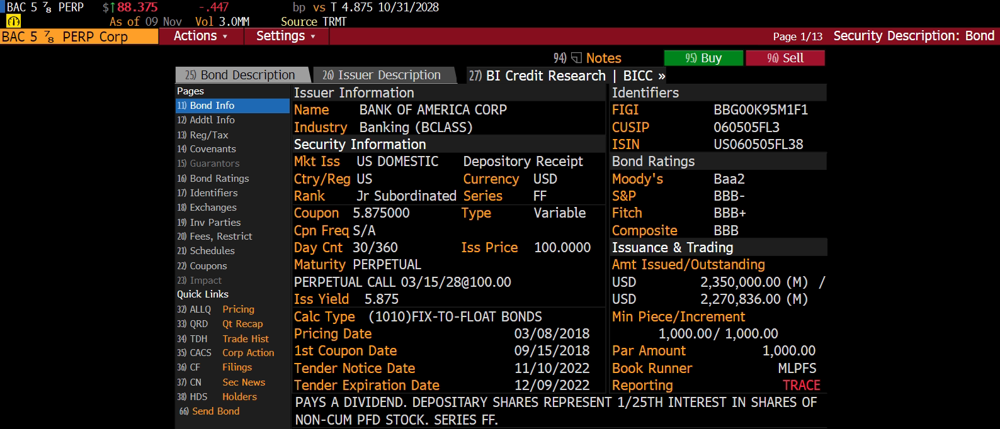1000x429 pixels.
Task: Click the Fitch rating BBB+
Action: [x=730, y=213]
